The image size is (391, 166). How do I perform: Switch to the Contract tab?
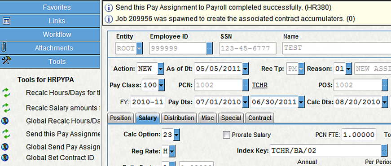coord(260,118)
